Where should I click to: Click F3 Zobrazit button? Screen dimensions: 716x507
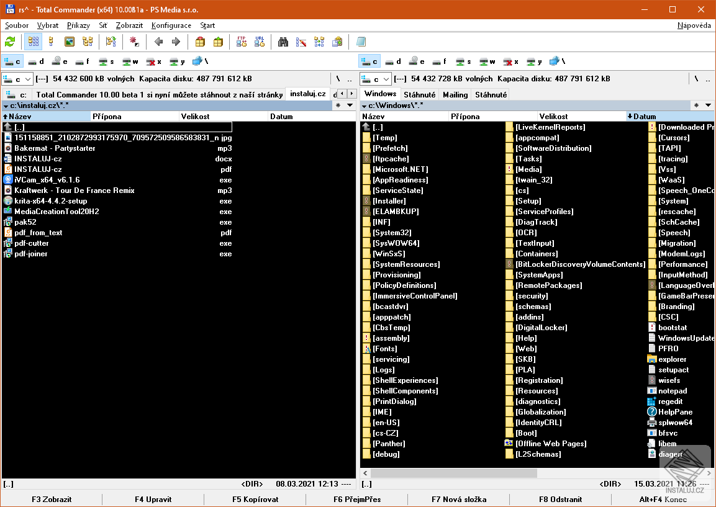tap(52, 499)
